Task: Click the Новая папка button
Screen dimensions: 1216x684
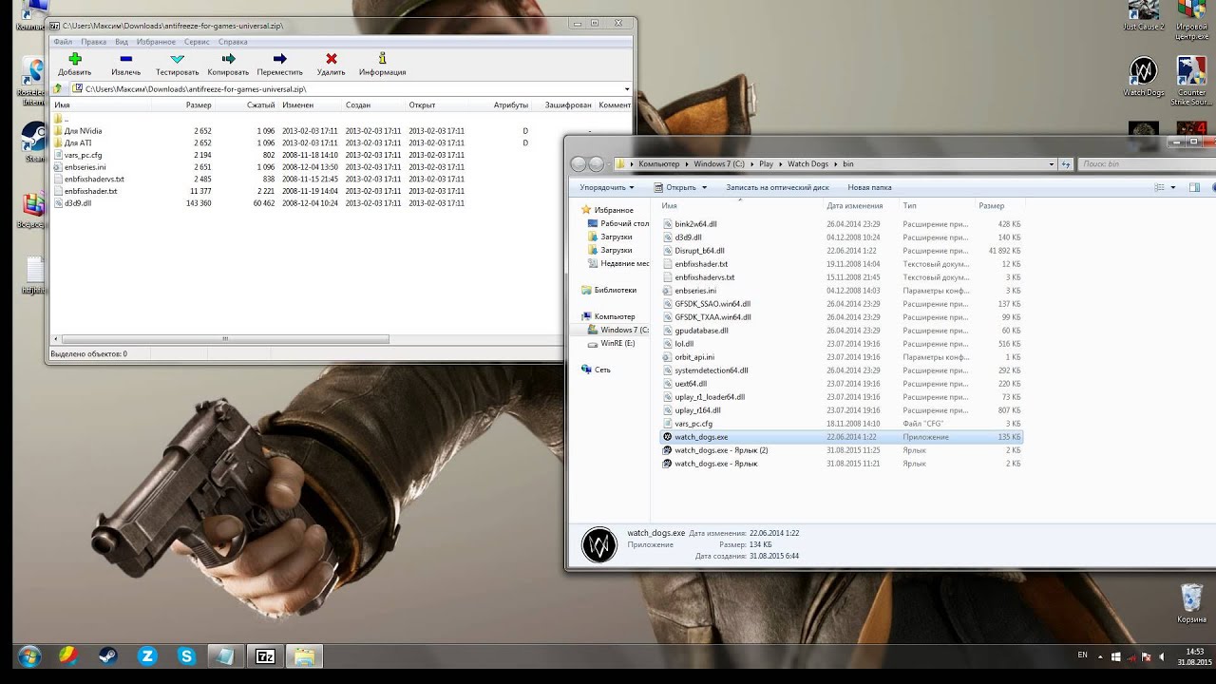Action: [x=869, y=187]
